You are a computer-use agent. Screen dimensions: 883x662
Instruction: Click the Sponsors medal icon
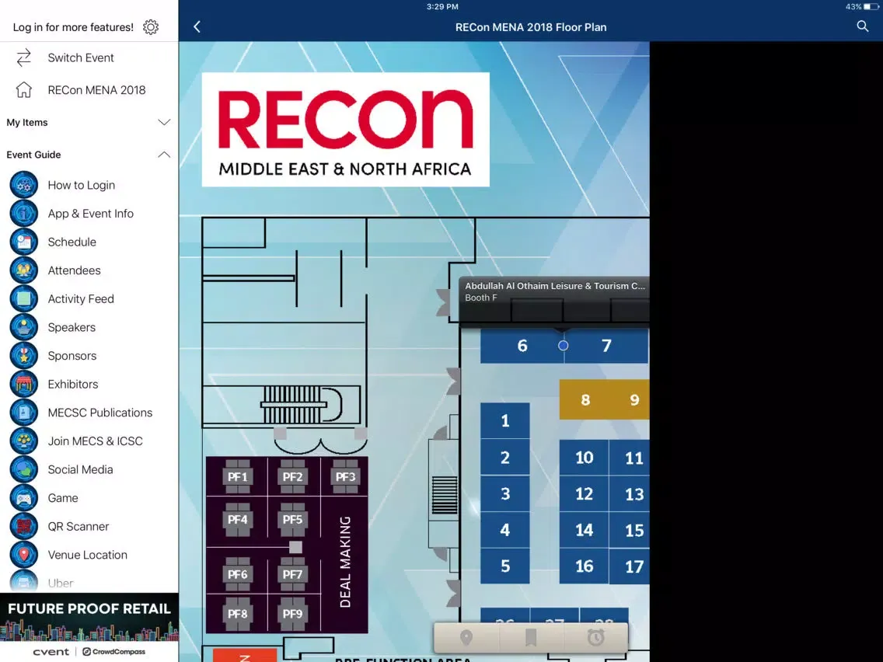pyautogui.click(x=23, y=356)
